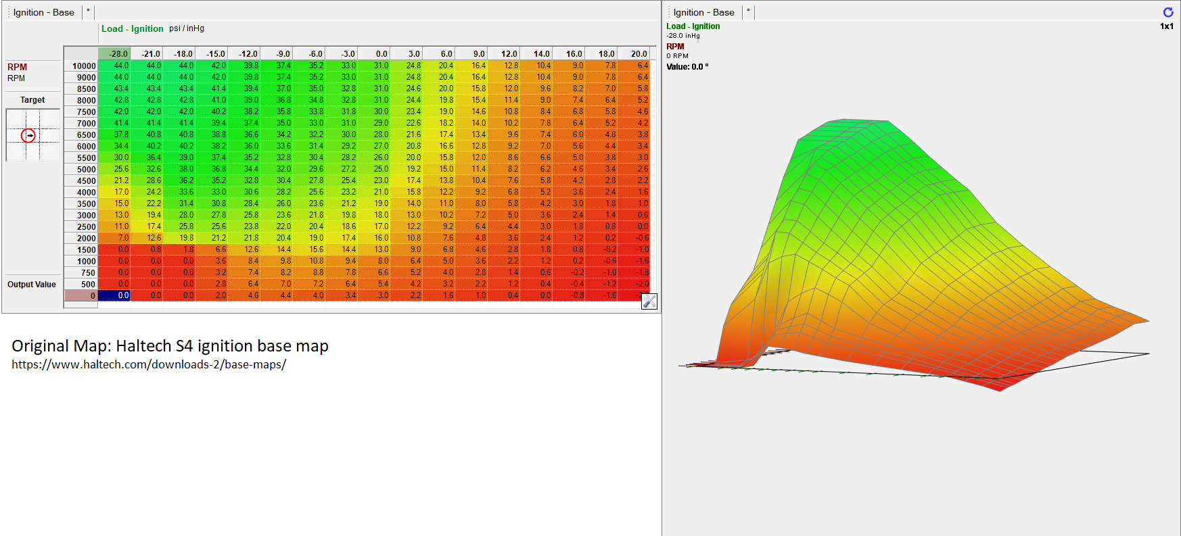Image resolution: width=1181 pixels, height=536 pixels.
Task: Click the degree unit indicator in 3D panel header
Action: pos(748,11)
